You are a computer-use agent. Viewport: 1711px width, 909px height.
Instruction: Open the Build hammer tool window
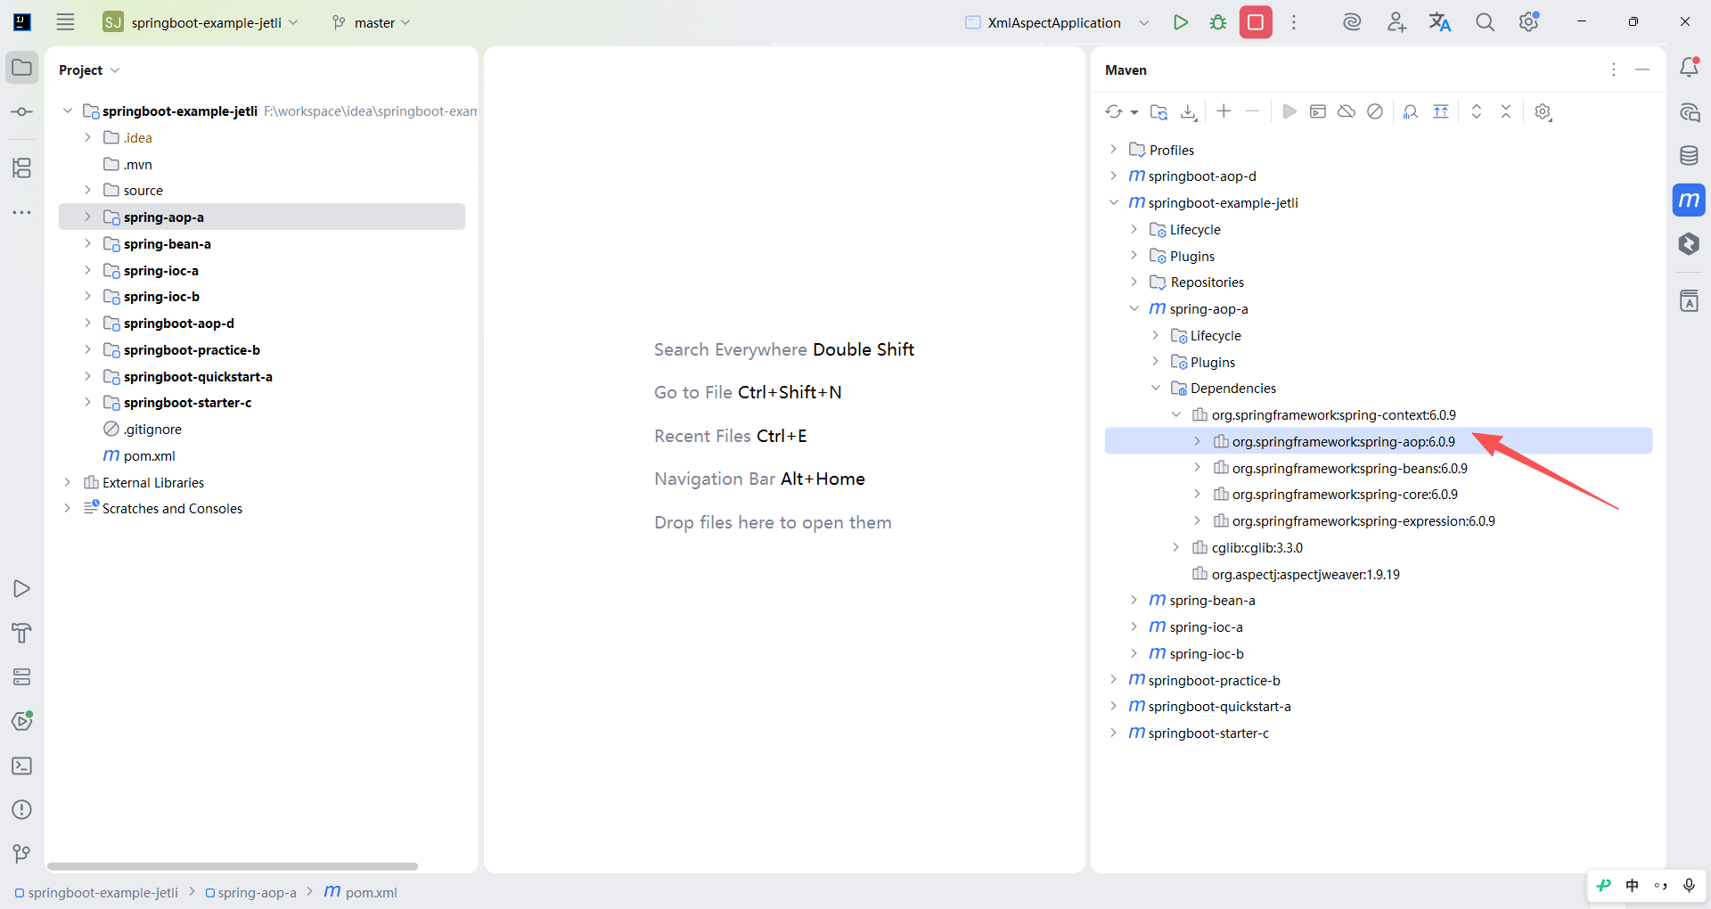coord(22,633)
